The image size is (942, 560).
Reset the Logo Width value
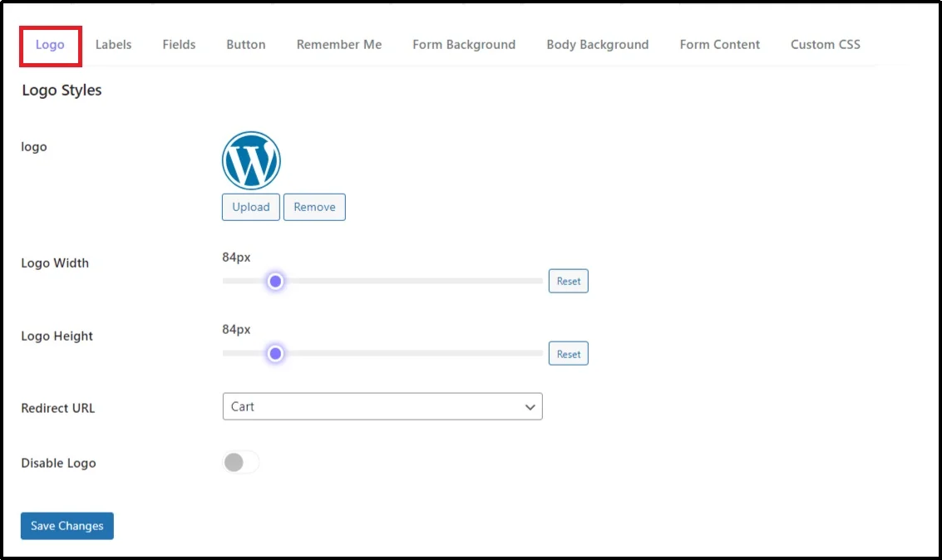(568, 281)
